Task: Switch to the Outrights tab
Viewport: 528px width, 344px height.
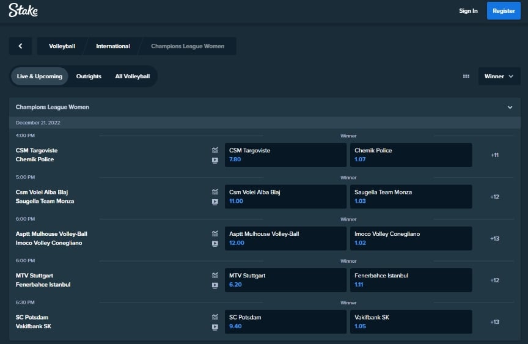Action: 89,76
